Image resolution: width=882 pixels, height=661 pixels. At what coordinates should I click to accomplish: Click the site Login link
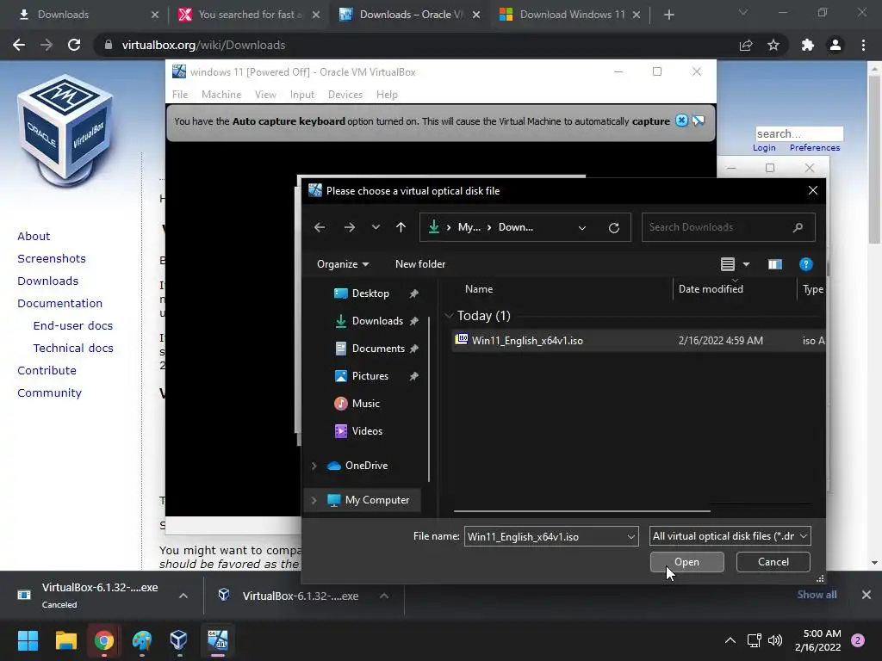[764, 148]
